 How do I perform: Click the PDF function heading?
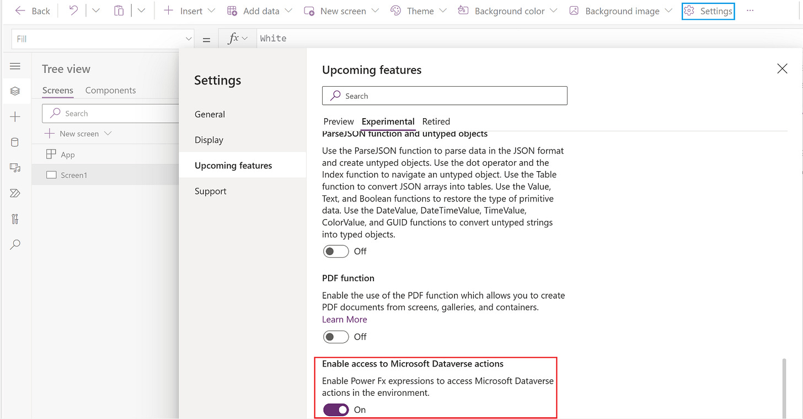pyautogui.click(x=349, y=278)
